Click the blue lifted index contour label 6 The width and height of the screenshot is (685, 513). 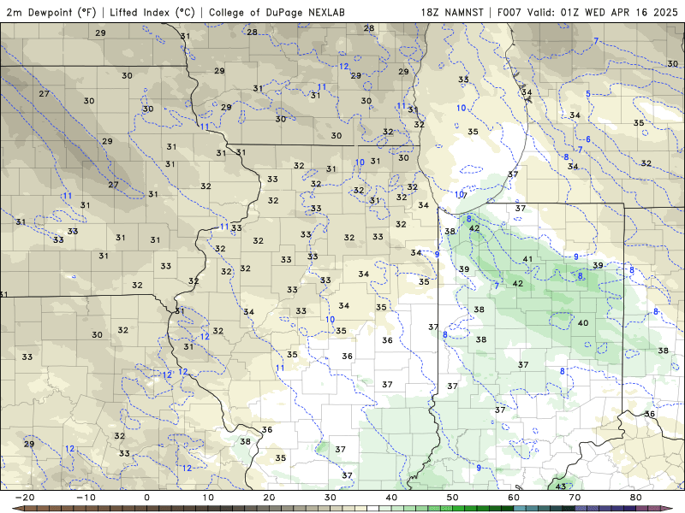(588, 139)
